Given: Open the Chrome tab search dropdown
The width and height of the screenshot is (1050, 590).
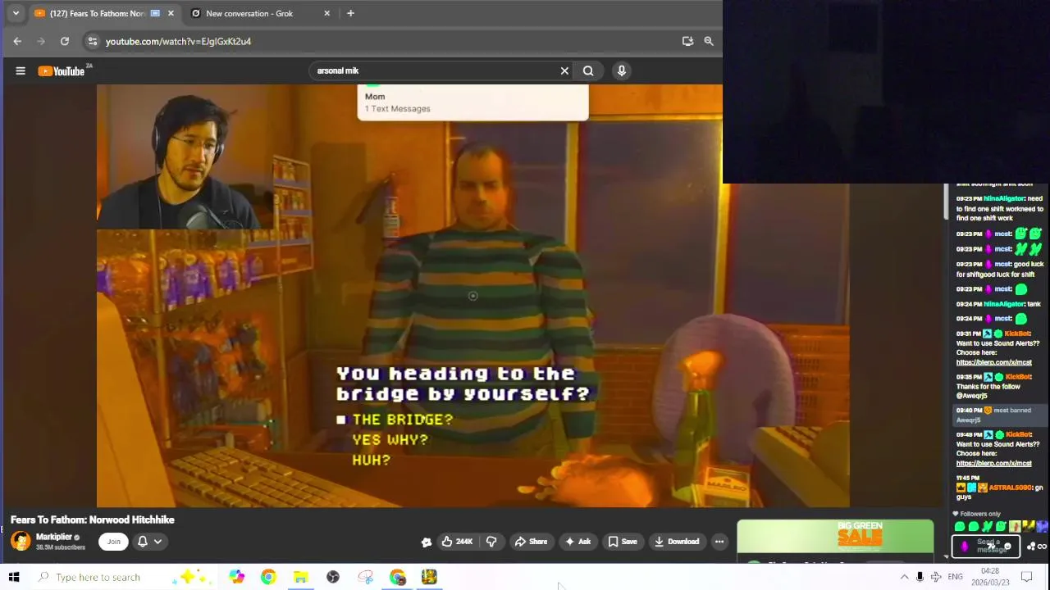Looking at the screenshot, I should [16, 13].
